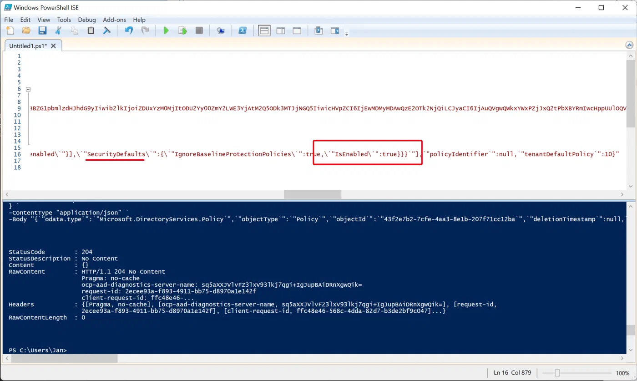Click the RawContentLength value line
637x381 pixels.
point(47,317)
